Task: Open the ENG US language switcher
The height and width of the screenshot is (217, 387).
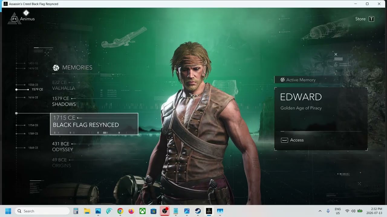Action: (x=338, y=211)
